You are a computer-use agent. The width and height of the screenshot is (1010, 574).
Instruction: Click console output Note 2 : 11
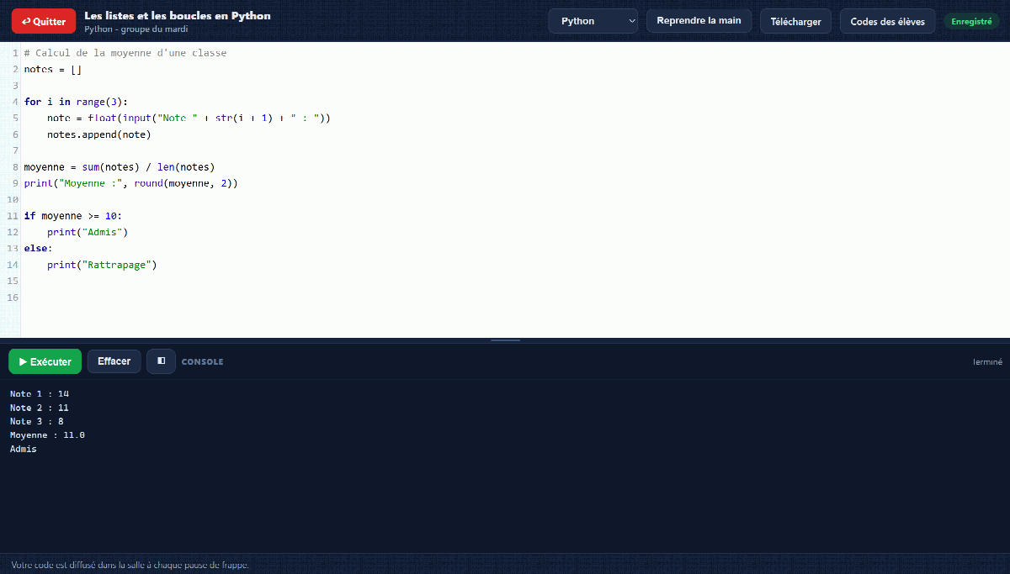click(40, 408)
